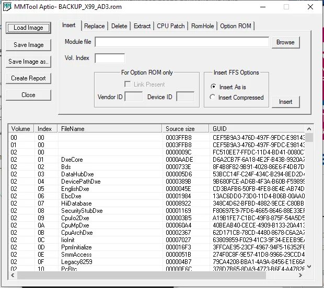This screenshot has width=324, height=288.
Task: Select the DxeCore row
Action: (157, 160)
